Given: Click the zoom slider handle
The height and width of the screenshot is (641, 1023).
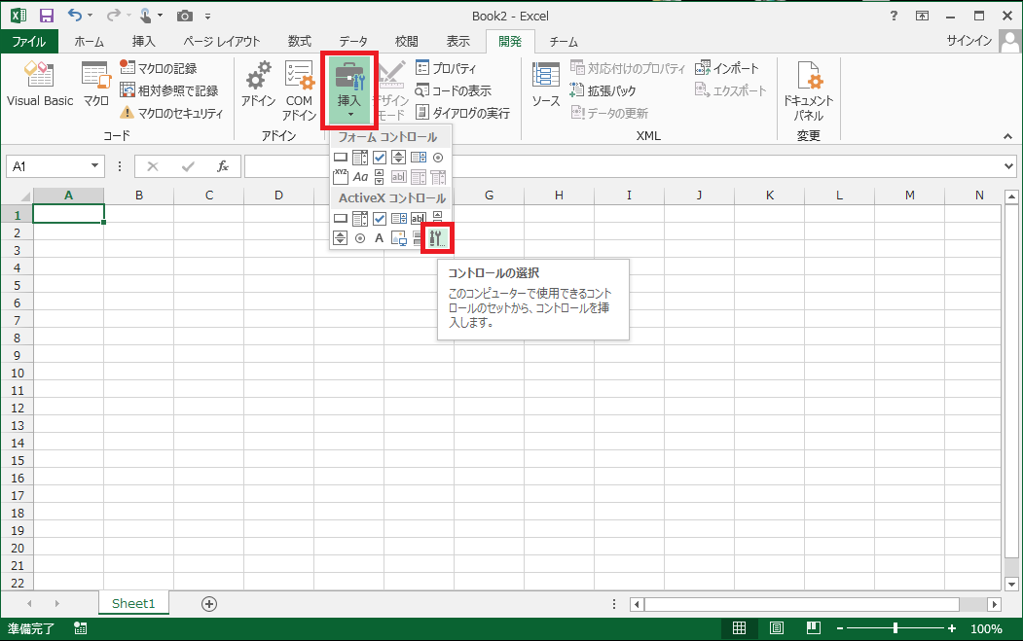Looking at the screenshot, I should pos(895,628).
